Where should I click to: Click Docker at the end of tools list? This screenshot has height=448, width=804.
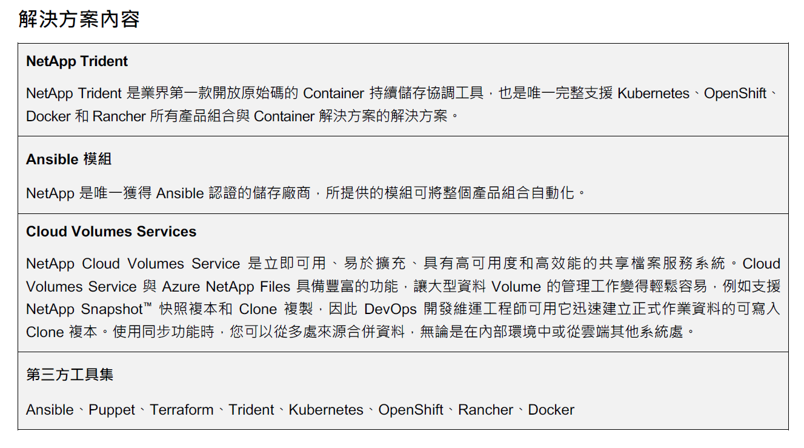pos(551,410)
